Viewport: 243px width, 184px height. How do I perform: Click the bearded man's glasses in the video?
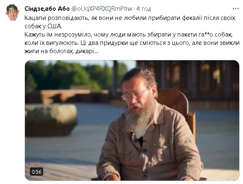click(134, 94)
